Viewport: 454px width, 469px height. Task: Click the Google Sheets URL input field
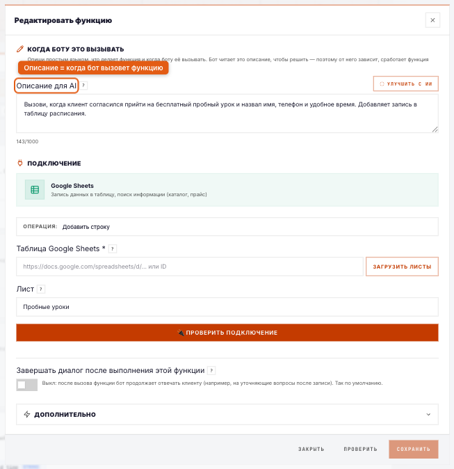point(190,267)
